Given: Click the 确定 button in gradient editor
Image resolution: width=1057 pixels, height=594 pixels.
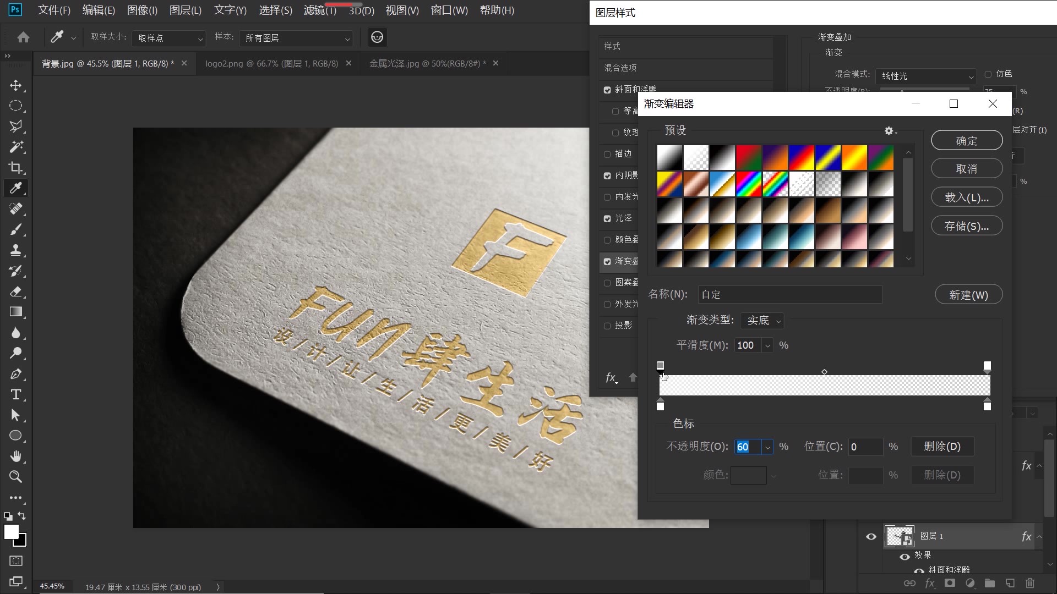Looking at the screenshot, I should point(966,140).
